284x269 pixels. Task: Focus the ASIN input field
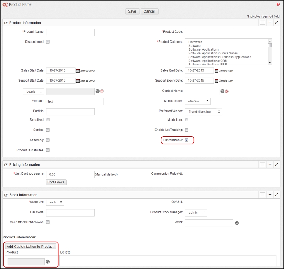pos(209,223)
